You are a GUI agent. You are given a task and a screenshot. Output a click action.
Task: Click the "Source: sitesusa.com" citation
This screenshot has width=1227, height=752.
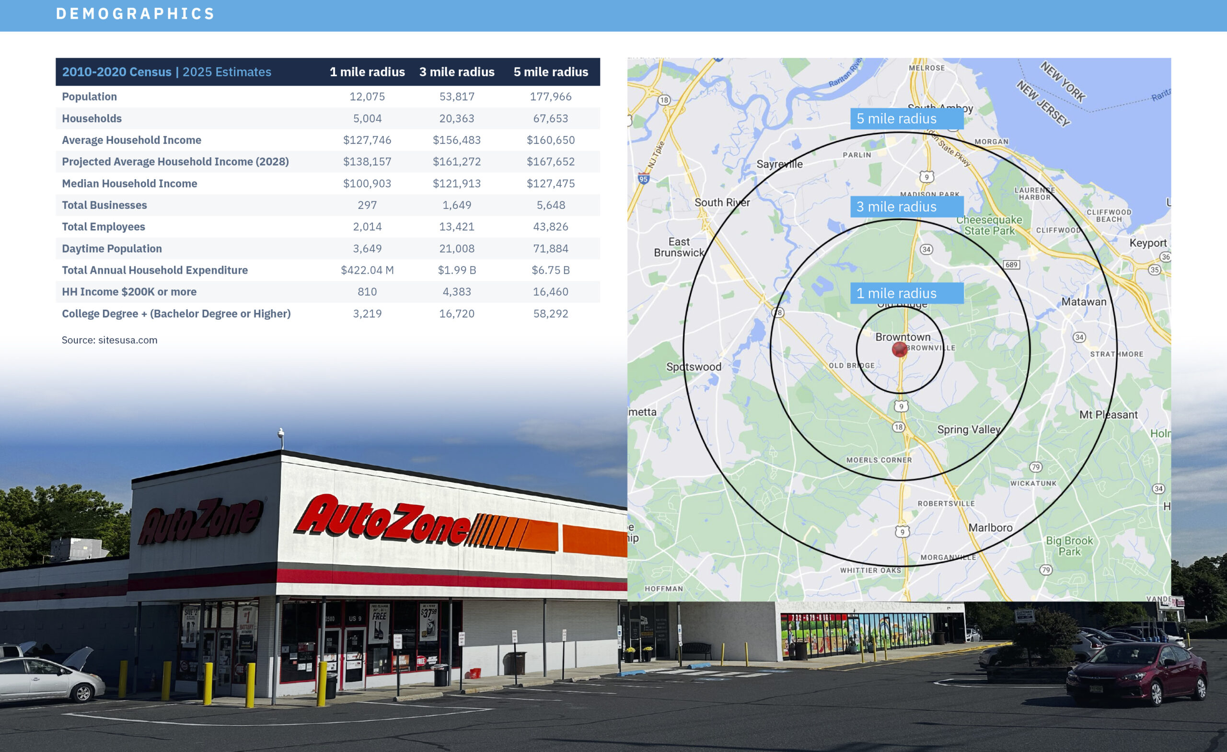click(110, 340)
